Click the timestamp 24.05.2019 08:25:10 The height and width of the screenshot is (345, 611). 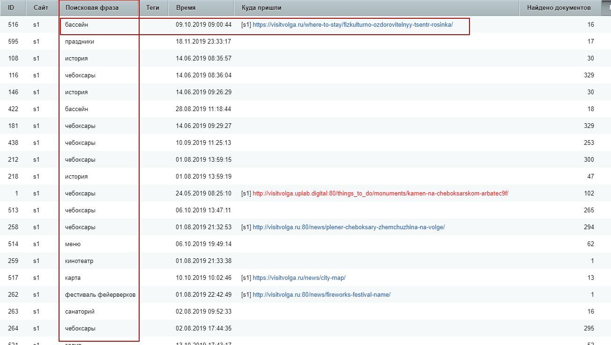click(x=203, y=194)
